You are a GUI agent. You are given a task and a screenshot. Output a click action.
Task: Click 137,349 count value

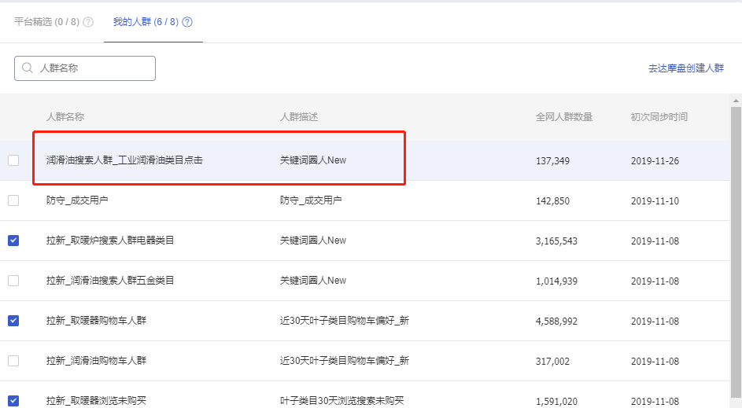(552, 160)
